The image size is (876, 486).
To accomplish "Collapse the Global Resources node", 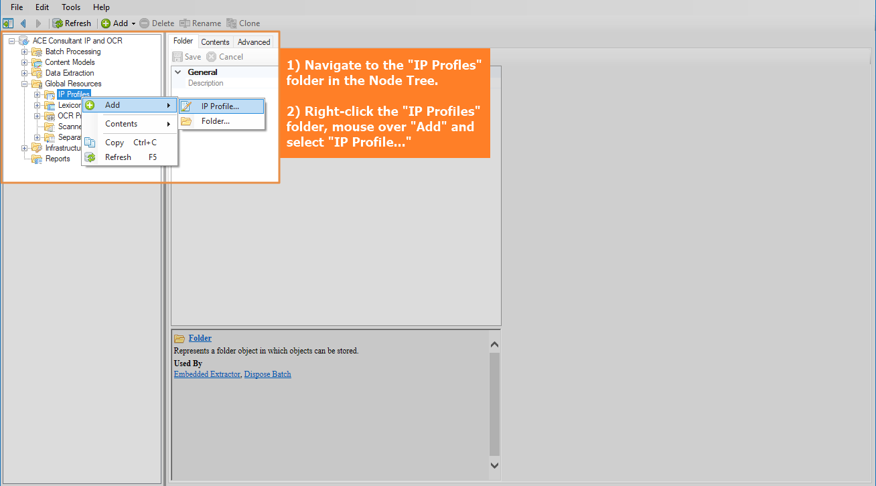I will (x=25, y=84).
